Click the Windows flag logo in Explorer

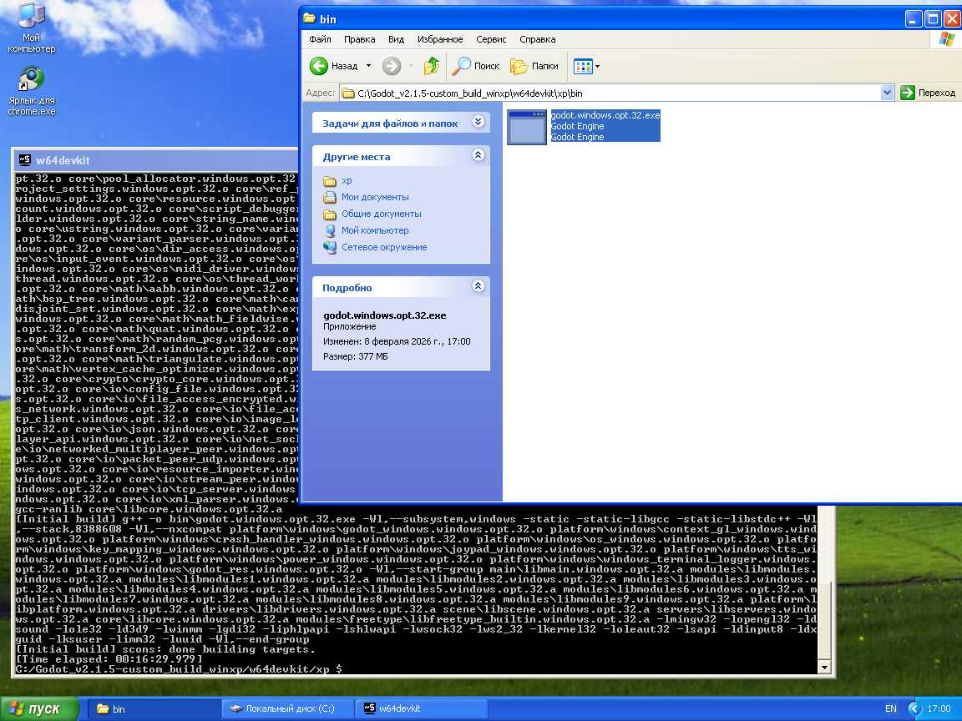[x=946, y=39]
